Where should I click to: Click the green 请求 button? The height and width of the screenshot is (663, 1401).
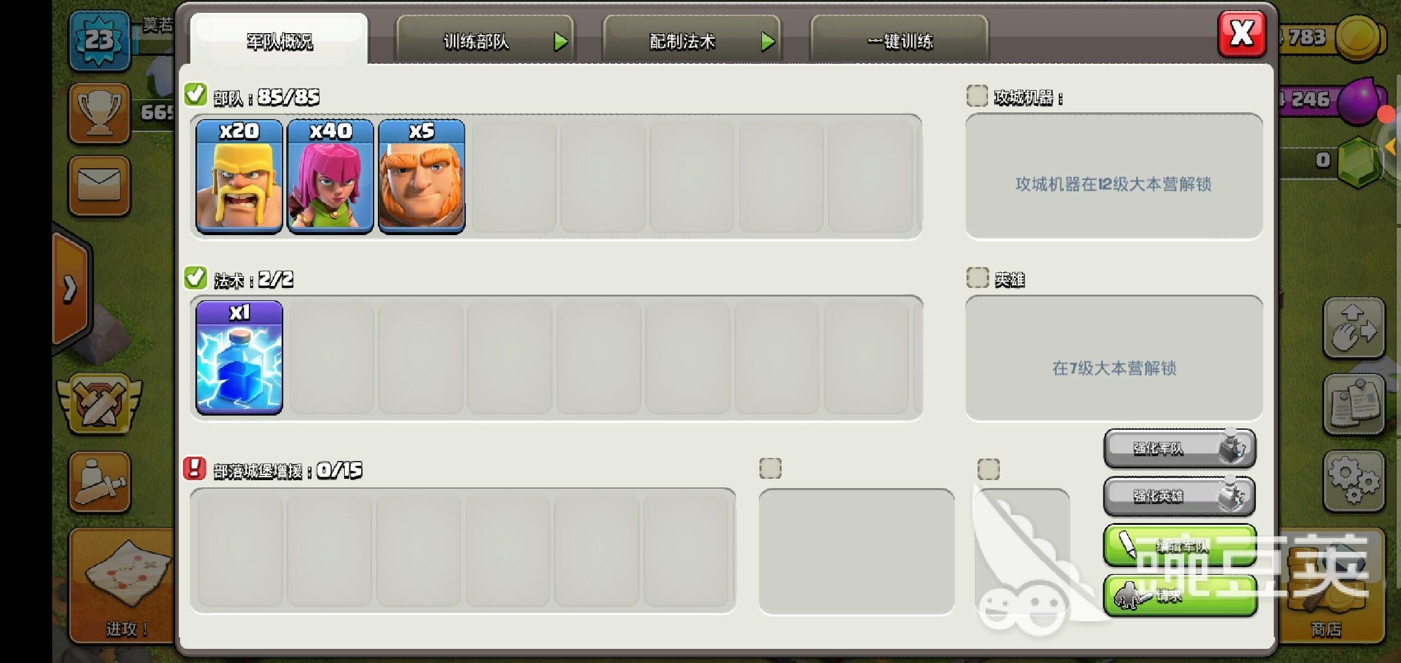click(x=1179, y=595)
